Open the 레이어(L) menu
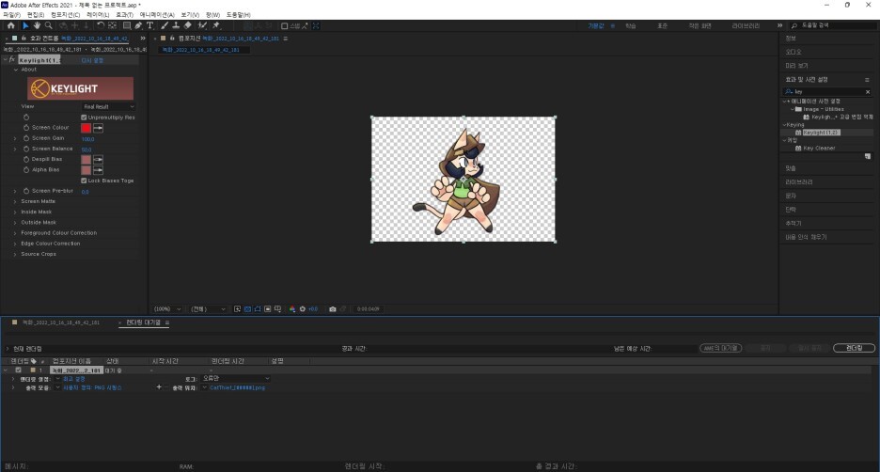 point(98,15)
